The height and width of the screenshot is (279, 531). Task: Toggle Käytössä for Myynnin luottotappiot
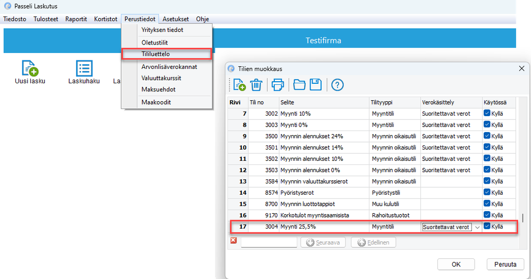tap(487, 204)
